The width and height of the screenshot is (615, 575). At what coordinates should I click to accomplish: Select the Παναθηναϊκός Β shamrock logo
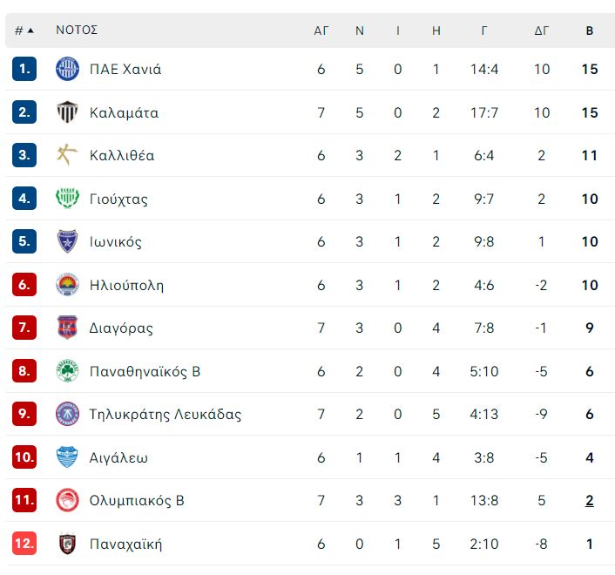(67, 371)
